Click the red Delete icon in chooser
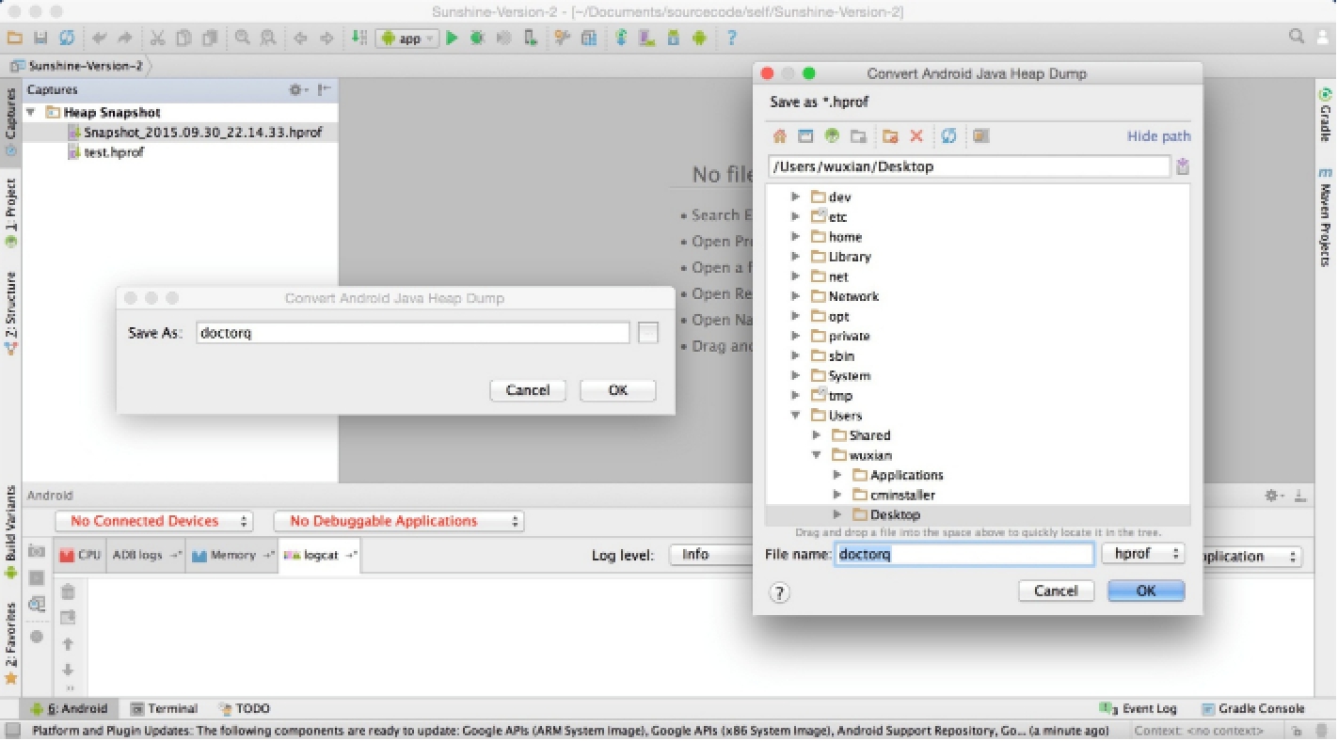Viewport: 1338px width, 741px height. [x=916, y=136]
